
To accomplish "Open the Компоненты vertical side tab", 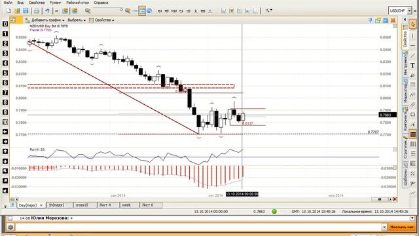I will pos(405,119).
